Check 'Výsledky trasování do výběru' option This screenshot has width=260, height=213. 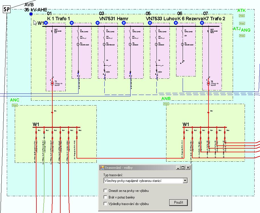[x=105, y=204]
